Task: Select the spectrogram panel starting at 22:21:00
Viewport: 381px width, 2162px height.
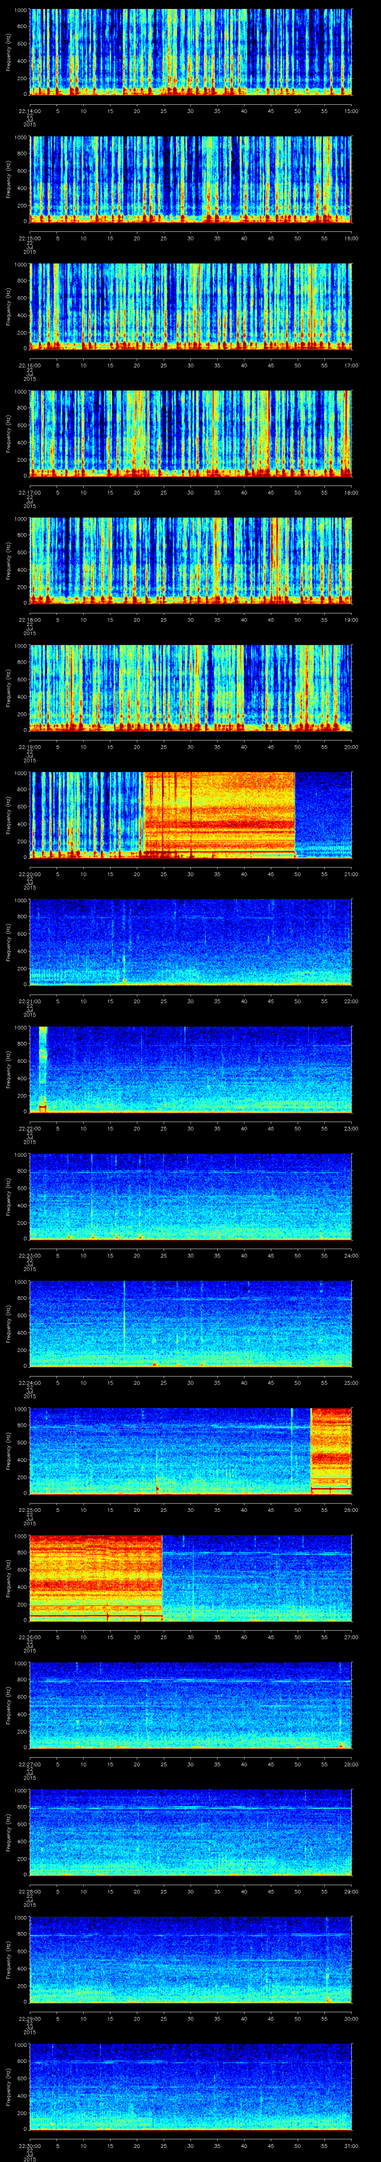Action: click(191, 942)
